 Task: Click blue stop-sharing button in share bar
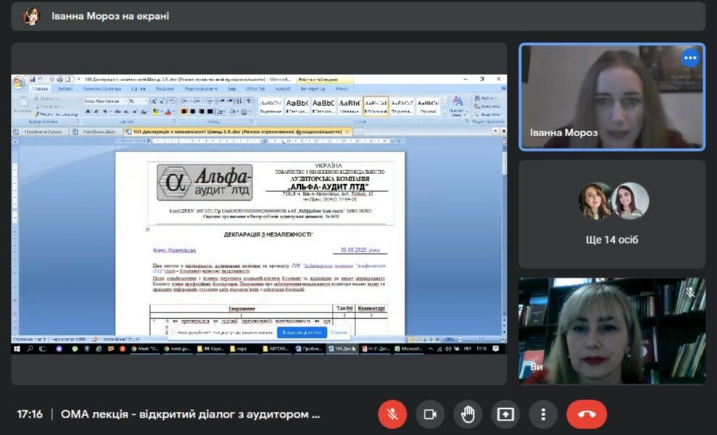(x=302, y=333)
